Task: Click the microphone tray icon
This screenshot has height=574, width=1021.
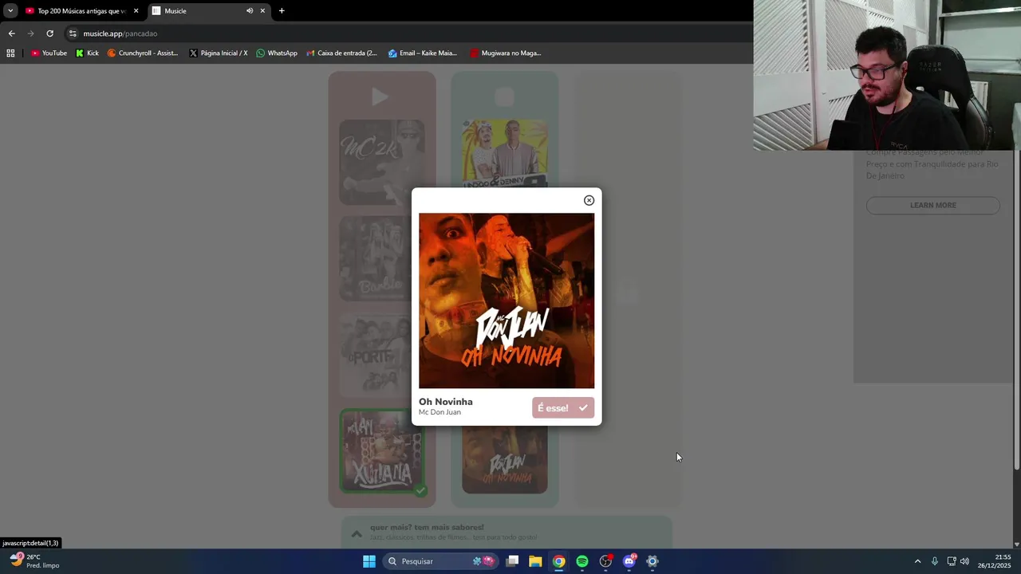Action: coord(935,561)
